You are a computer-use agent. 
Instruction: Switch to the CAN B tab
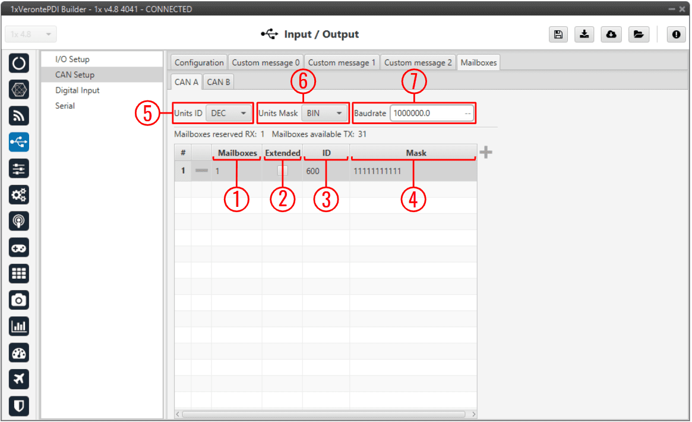(x=218, y=82)
